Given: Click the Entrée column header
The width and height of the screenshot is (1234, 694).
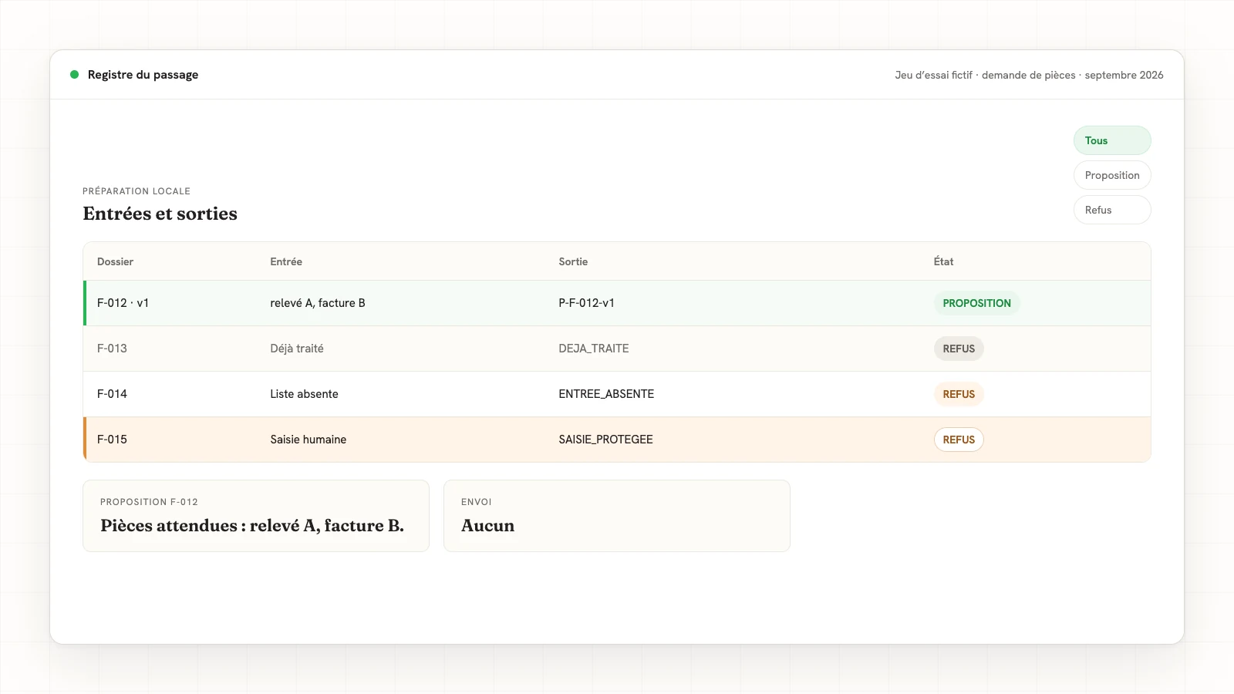Looking at the screenshot, I should pos(286,261).
